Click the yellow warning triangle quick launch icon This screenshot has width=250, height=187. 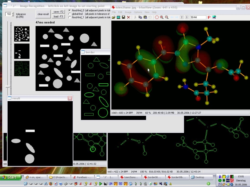click(x=171, y=184)
